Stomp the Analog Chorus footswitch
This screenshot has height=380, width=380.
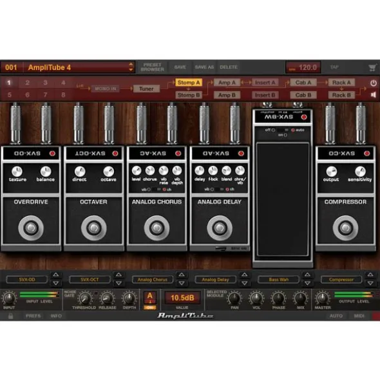[x=157, y=228]
